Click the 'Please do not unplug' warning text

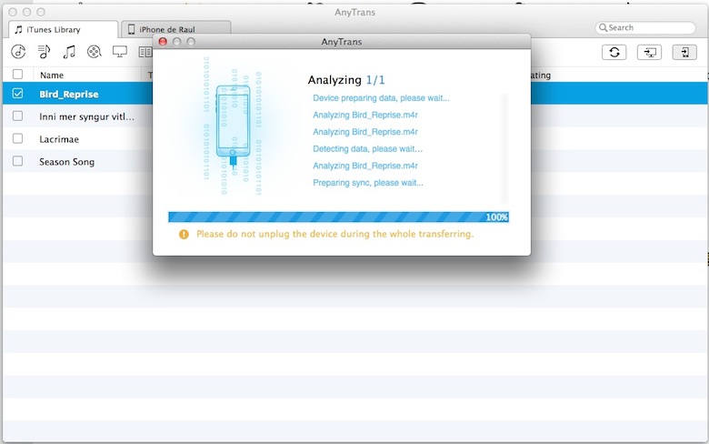335,234
